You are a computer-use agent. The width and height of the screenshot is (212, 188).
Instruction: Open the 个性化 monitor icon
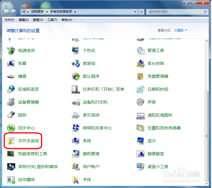coord(75,50)
